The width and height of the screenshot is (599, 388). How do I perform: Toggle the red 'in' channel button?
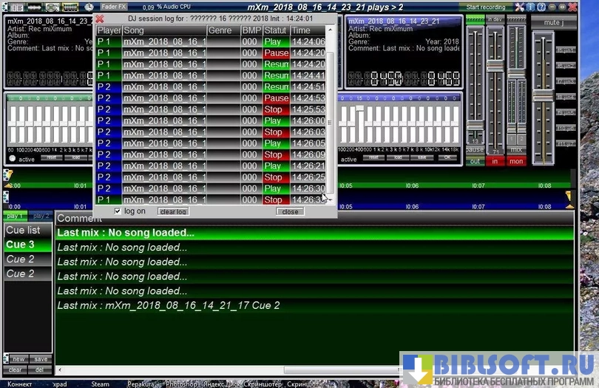(495, 161)
